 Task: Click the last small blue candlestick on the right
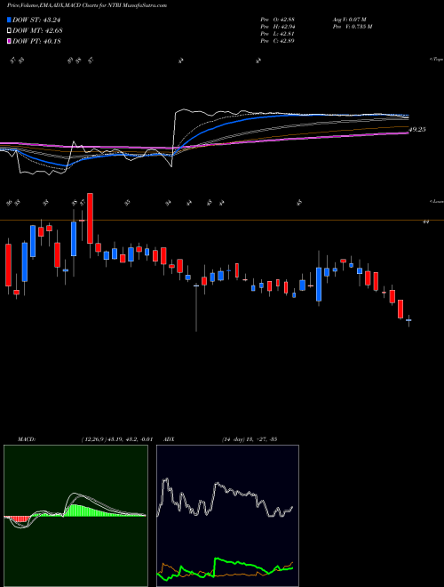pyautogui.click(x=408, y=320)
